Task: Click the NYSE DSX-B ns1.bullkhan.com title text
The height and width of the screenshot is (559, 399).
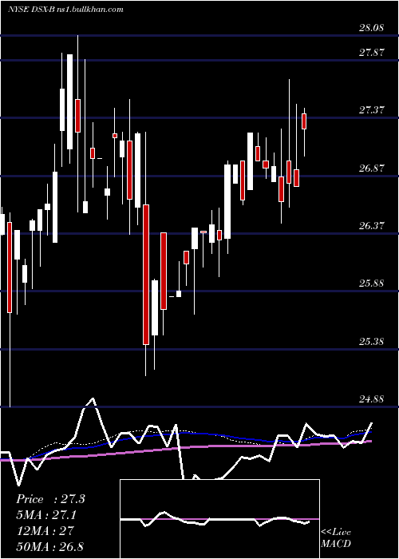Action: coord(65,10)
